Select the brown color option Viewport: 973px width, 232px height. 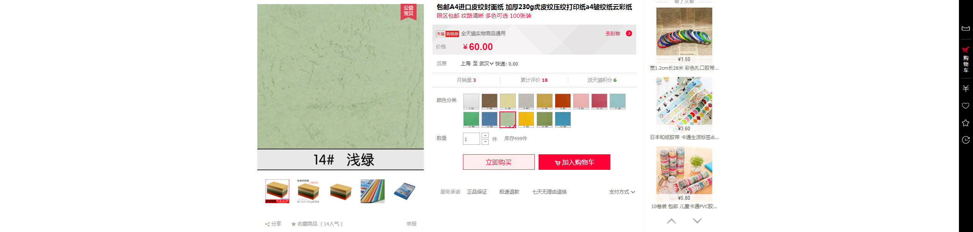(x=489, y=102)
